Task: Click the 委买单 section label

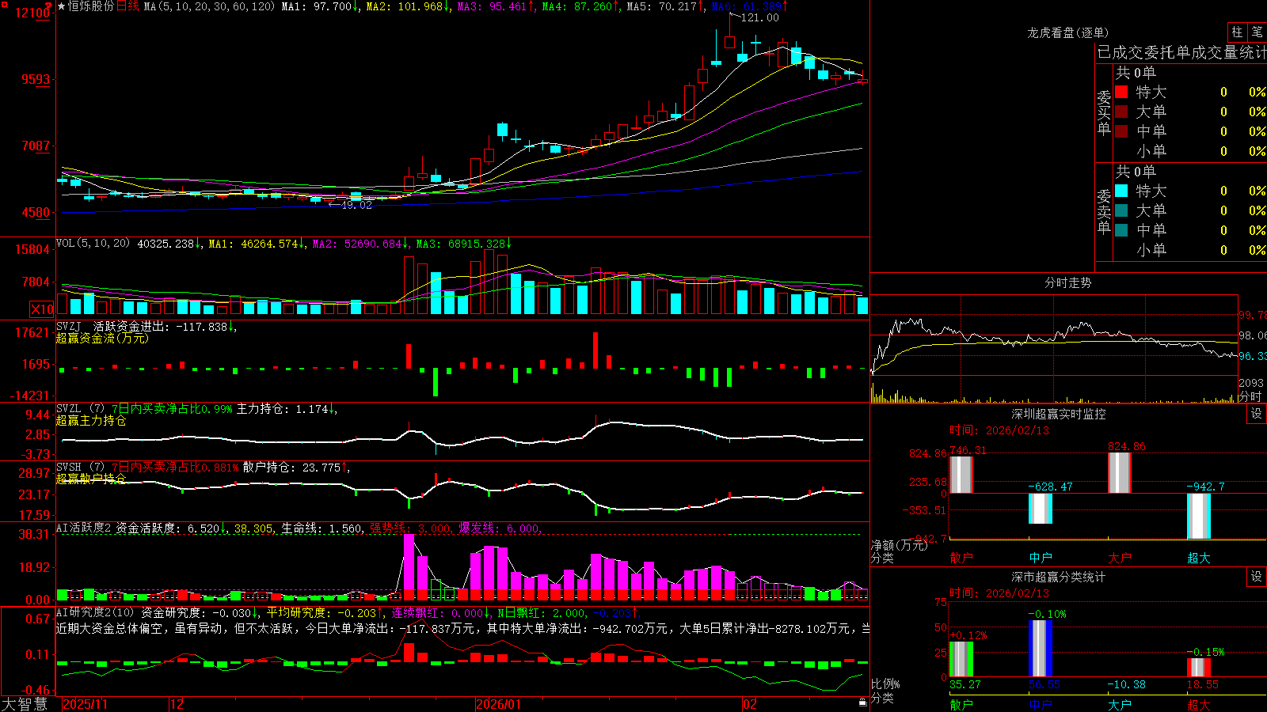Action: pyautogui.click(x=1104, y=113)
